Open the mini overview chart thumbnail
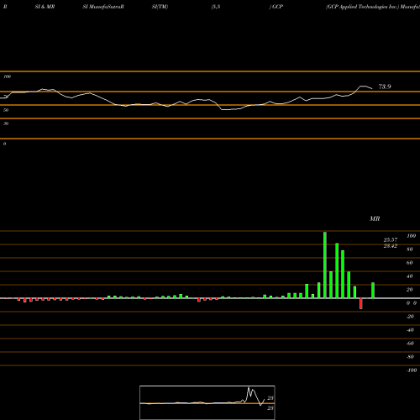Viewport: 420px width, 420px height. (x=207, y=402)
